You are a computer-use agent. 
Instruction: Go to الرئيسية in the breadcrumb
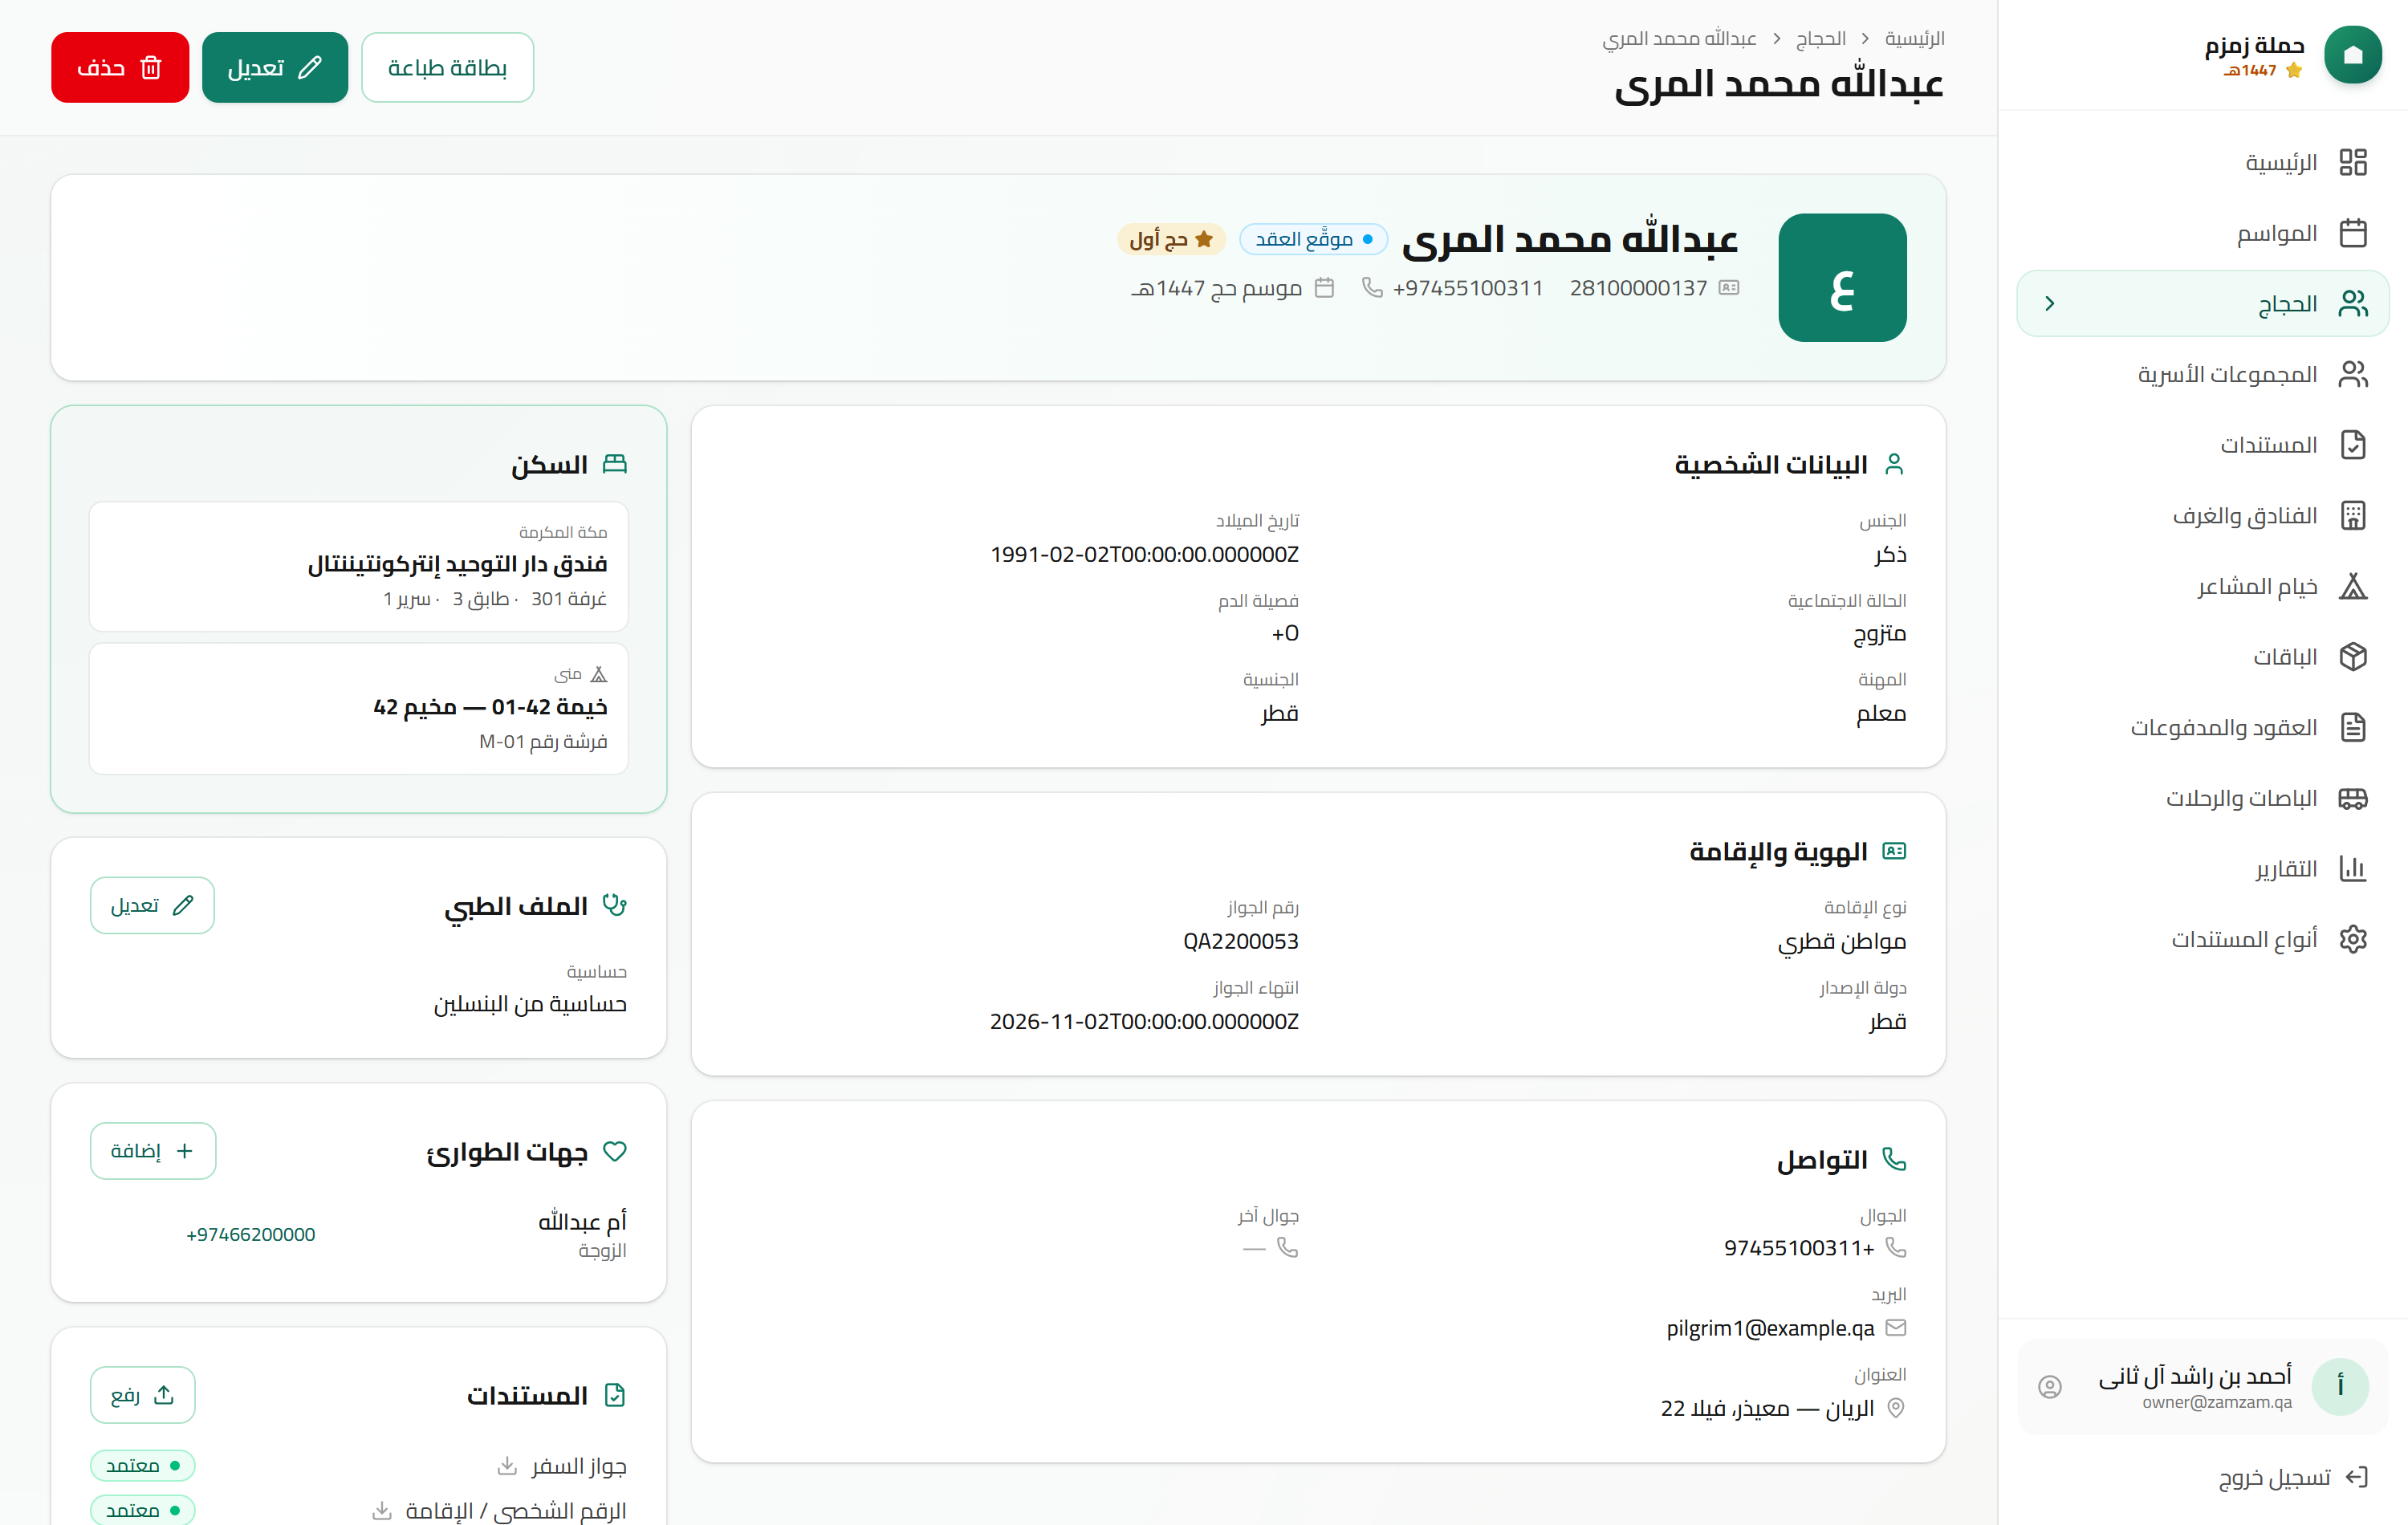click(1914, 38)
